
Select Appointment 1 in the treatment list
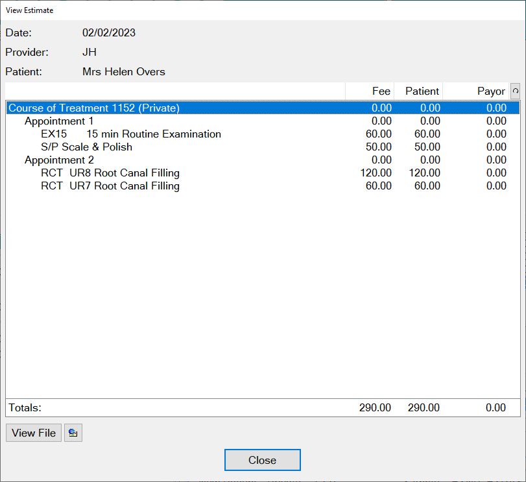pyautogui.click(x=59, y=121)
